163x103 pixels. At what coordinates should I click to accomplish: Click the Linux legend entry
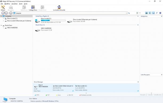[x=58, y=95]
